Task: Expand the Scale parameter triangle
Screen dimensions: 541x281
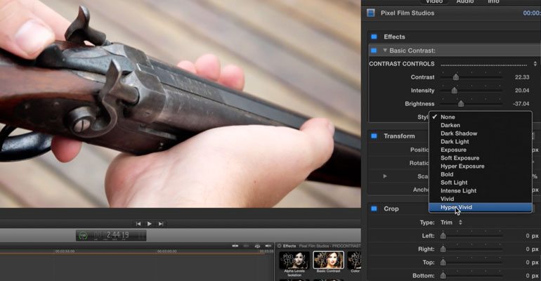Action: [385, 176]
